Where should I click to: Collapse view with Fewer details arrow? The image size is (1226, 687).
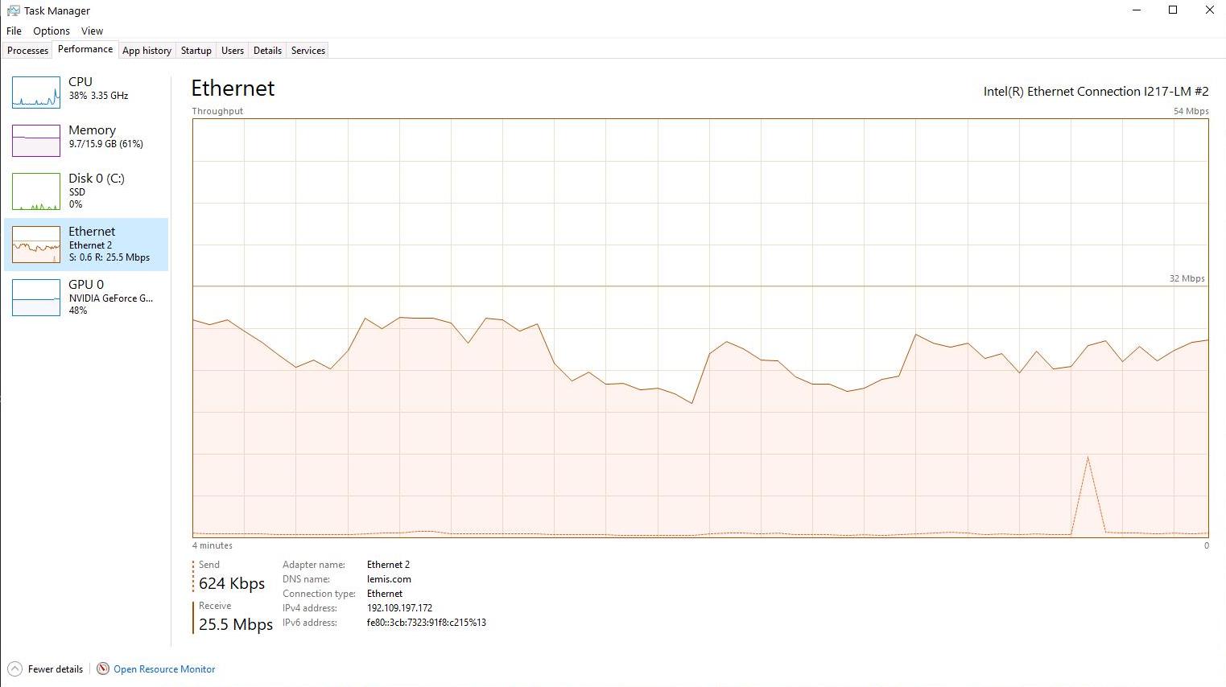pyautogui.click(x=14, y=668)
